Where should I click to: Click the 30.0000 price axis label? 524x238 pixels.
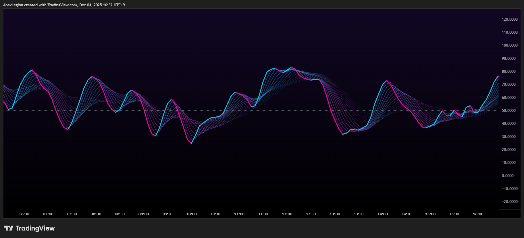(x=509, y=137)
